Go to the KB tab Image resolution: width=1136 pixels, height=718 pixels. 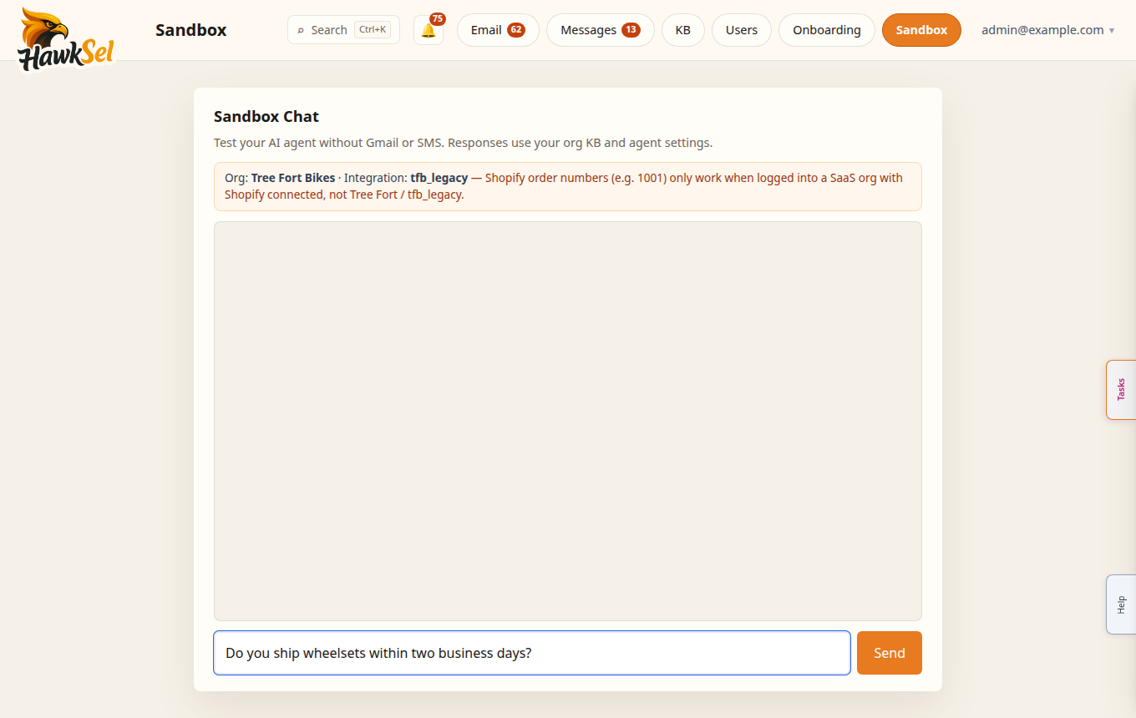(683, 30)
